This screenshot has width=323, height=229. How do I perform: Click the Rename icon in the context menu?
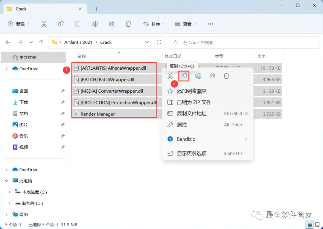(198, 76)
